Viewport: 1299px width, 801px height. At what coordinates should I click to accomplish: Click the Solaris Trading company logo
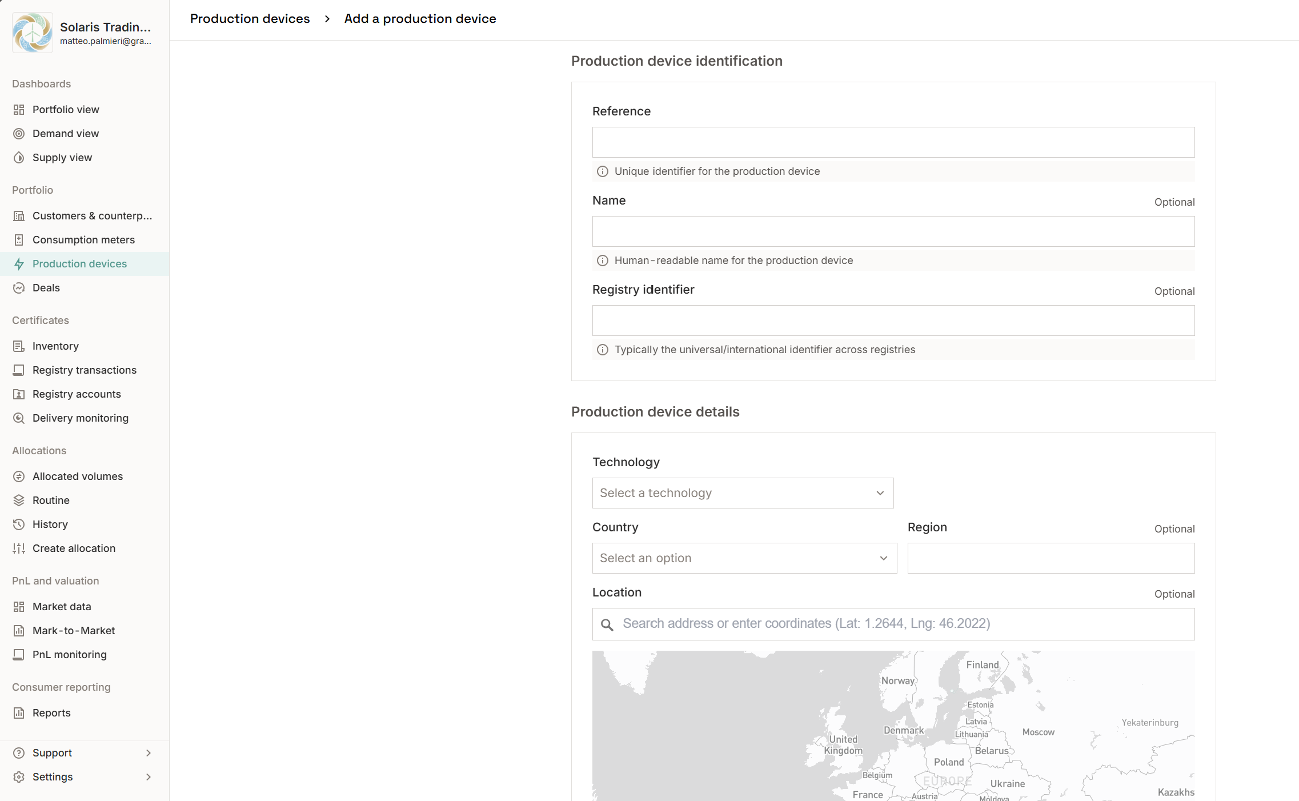point(33,33)
